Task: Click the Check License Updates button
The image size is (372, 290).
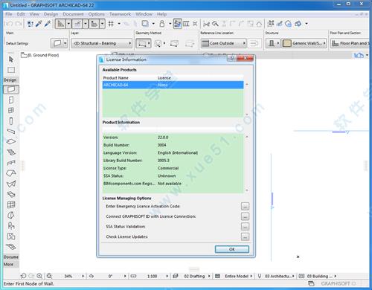Action: coord(245,236)
